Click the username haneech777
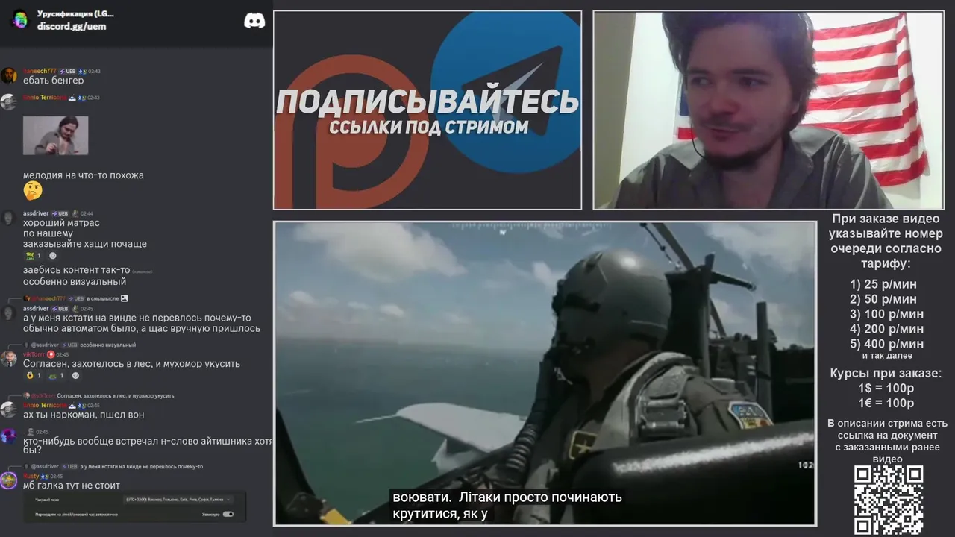The image size is (955, 537). [x=39, y=72]
